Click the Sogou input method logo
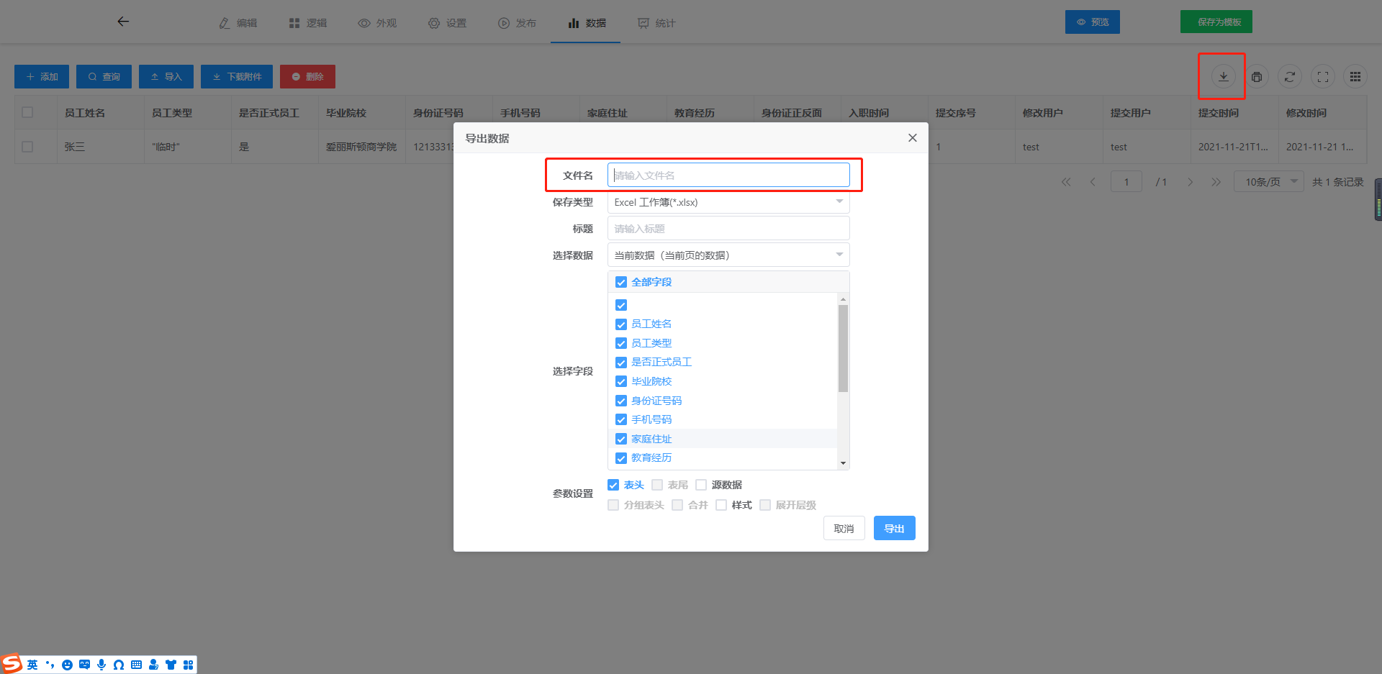Screen dimensions: 1382x674 tap(12, 663)
